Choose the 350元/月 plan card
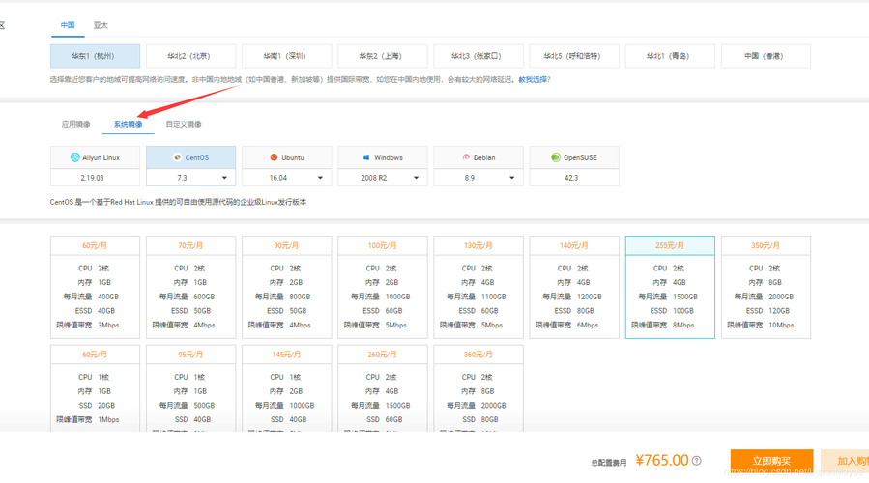 coord(766,287)
